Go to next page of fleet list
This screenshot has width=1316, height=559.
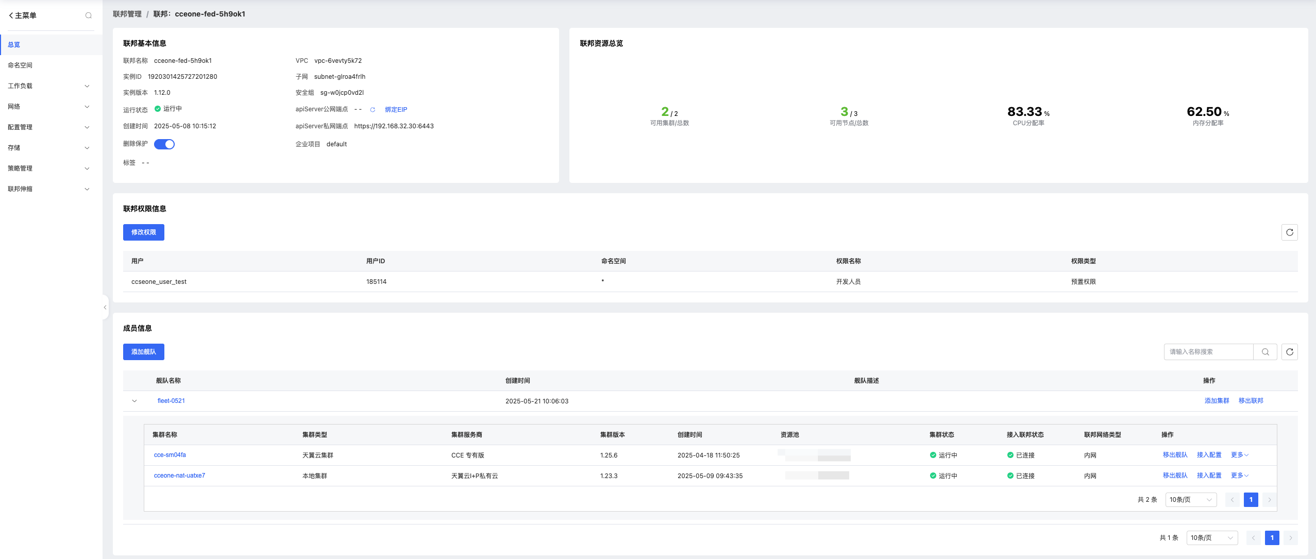(1290, 538)
